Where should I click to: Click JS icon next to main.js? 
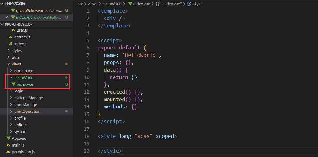(8, 145)
